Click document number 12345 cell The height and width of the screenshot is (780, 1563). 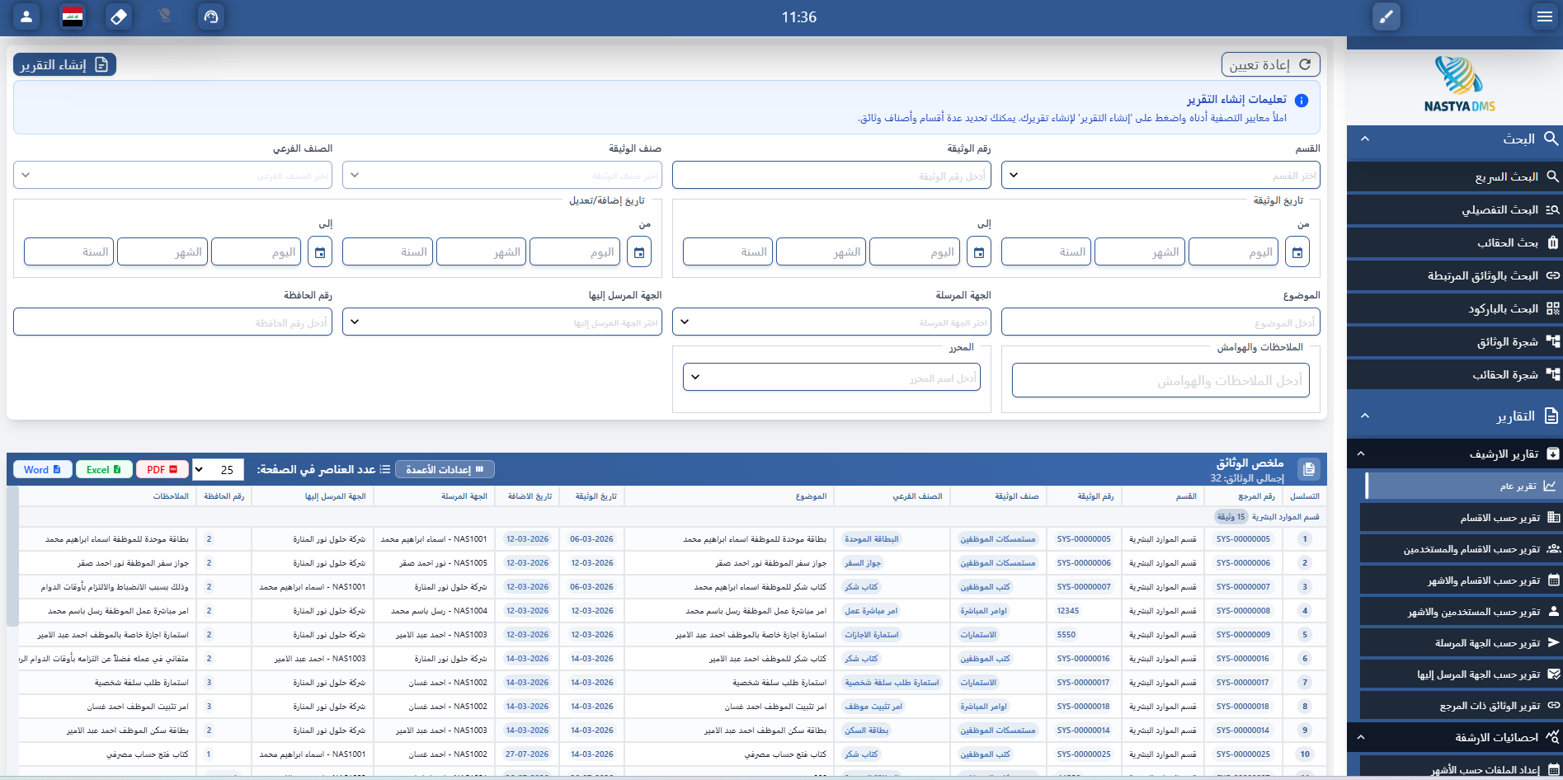click(1068, 611)
